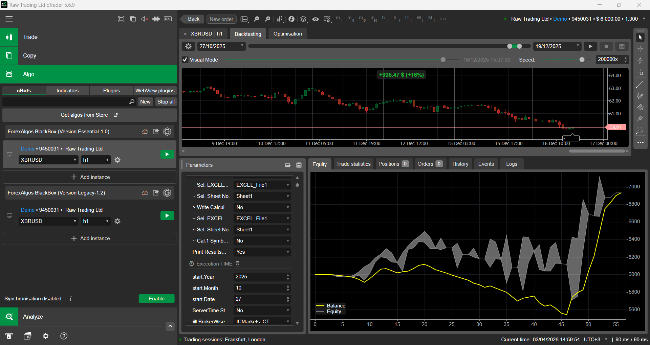Switch to the Trade statistics tab
650x345 pixels.
click(353, 164)
